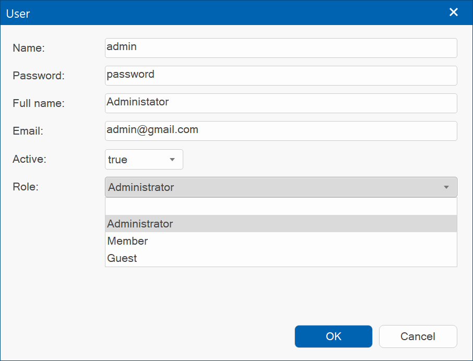Pick Guest from the role list
473x361 pixels.
281,258
